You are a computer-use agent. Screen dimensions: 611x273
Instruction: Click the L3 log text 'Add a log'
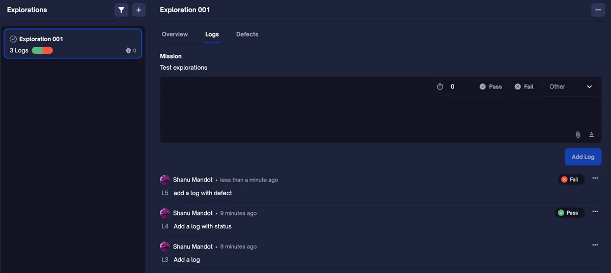pyautogui.click(x=187, y=260)
